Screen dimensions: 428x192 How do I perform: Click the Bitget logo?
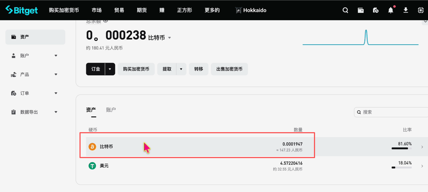pyautogui.click(x=22, y=10)
